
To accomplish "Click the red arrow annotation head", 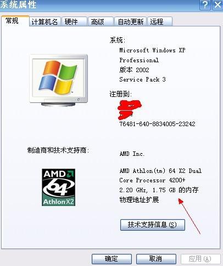I will (181, 201).
